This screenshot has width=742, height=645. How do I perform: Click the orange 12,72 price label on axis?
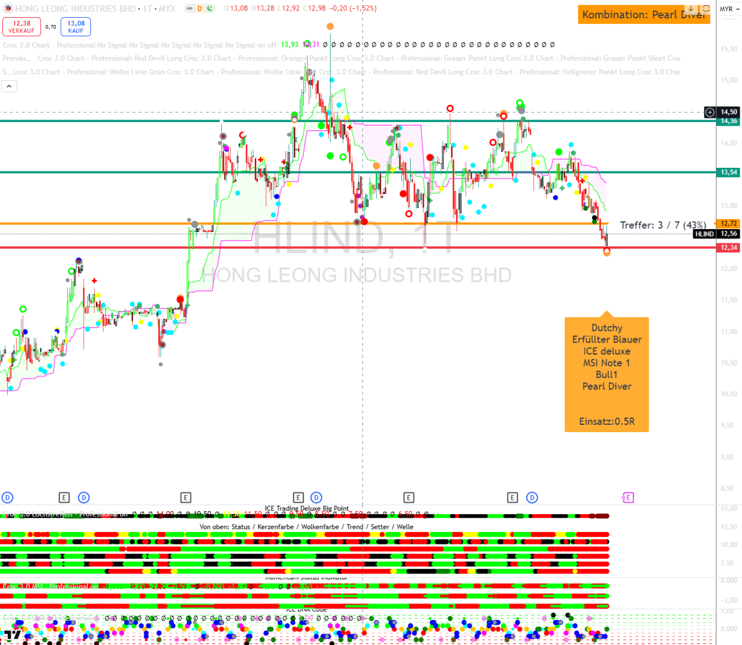(x=729, y=224)
